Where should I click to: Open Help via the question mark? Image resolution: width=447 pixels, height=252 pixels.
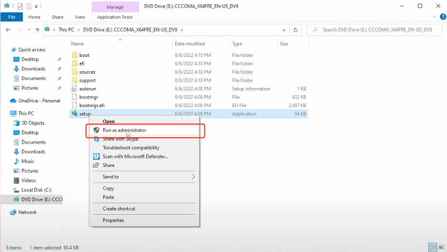[x=443, y=17]
